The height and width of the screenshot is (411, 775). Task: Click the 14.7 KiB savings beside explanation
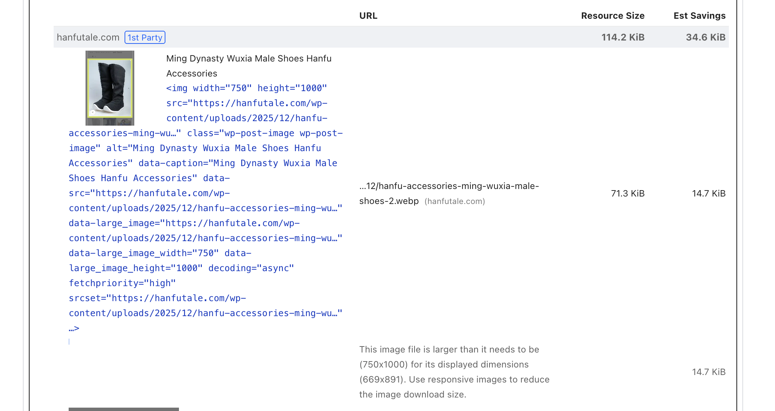click(x=709, y=372)
